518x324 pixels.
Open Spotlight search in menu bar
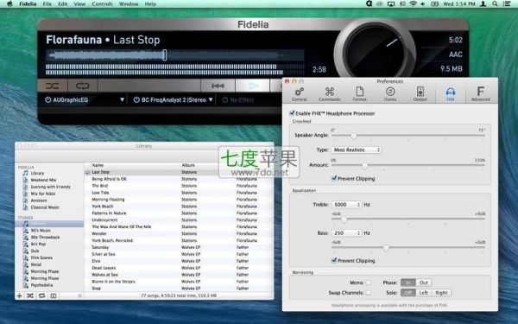[x=495, y=4]
